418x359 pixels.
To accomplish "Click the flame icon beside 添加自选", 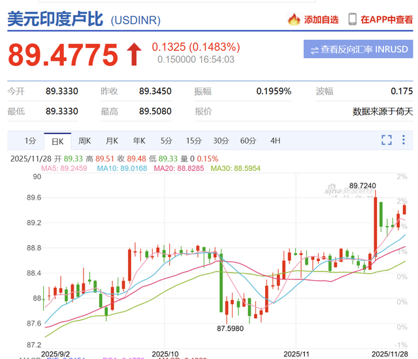I will click(x=295, y=20).
